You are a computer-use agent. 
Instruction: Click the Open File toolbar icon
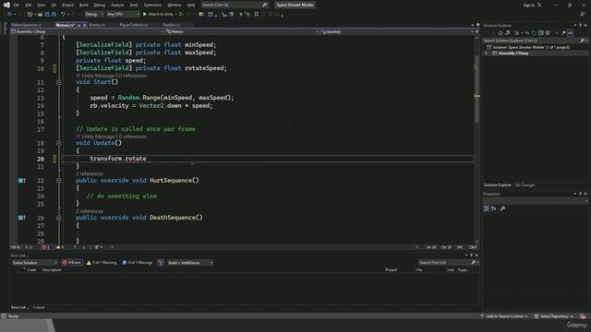40,15
